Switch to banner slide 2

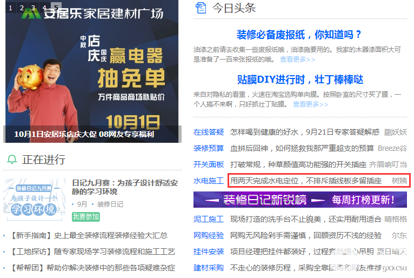pyautogui.click(x=22, y=8)
